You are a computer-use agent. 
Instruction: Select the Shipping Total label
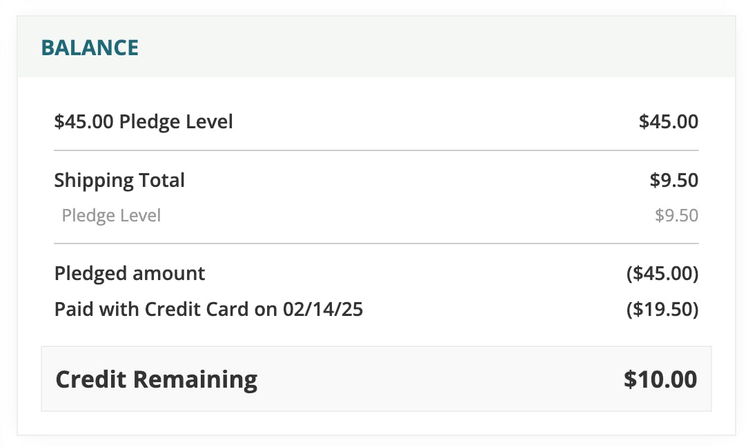click(119, 181)
